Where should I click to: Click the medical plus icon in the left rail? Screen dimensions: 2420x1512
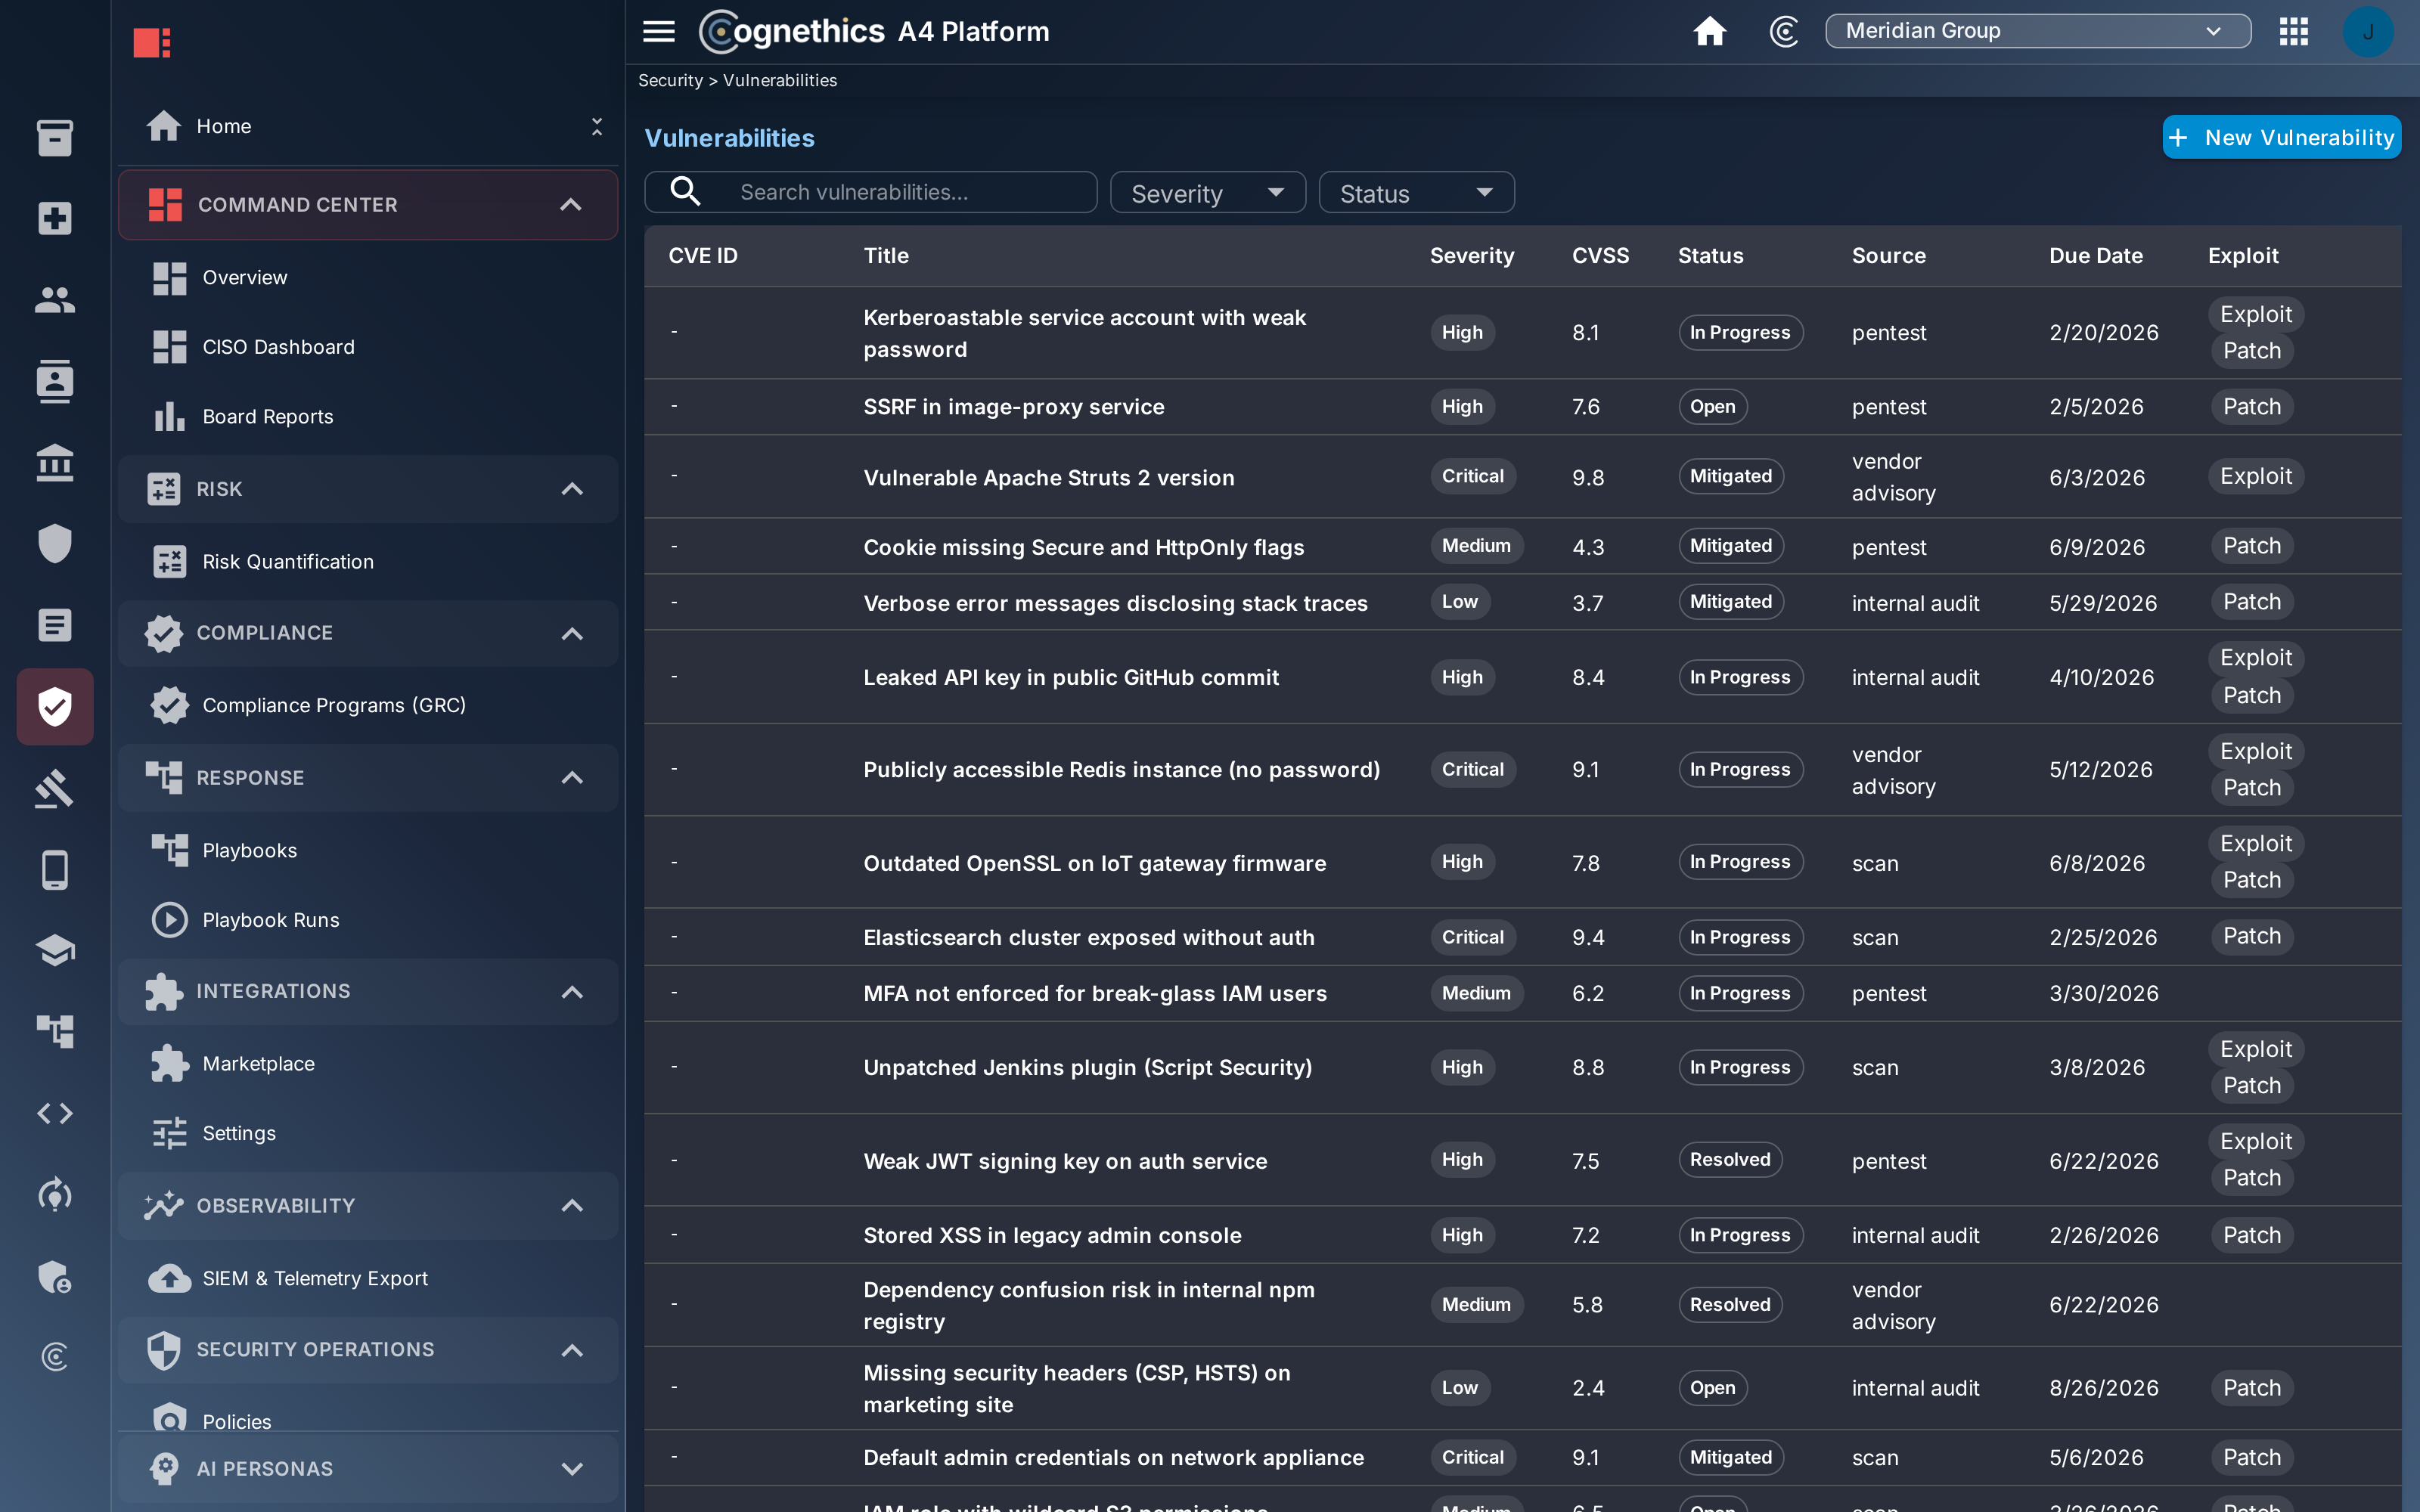[55, 218]
